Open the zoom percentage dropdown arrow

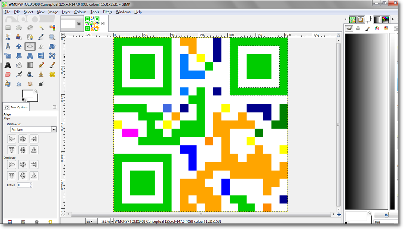click(112, 221)
